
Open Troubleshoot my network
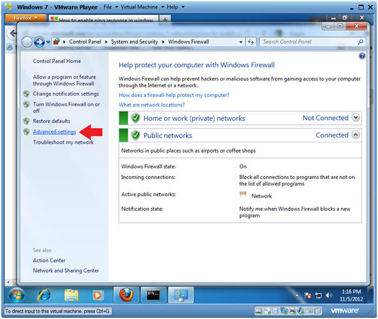click(x=63, y=142)
